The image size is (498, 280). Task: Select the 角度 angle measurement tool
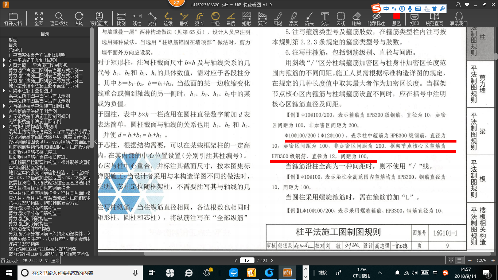coord(231,19)
